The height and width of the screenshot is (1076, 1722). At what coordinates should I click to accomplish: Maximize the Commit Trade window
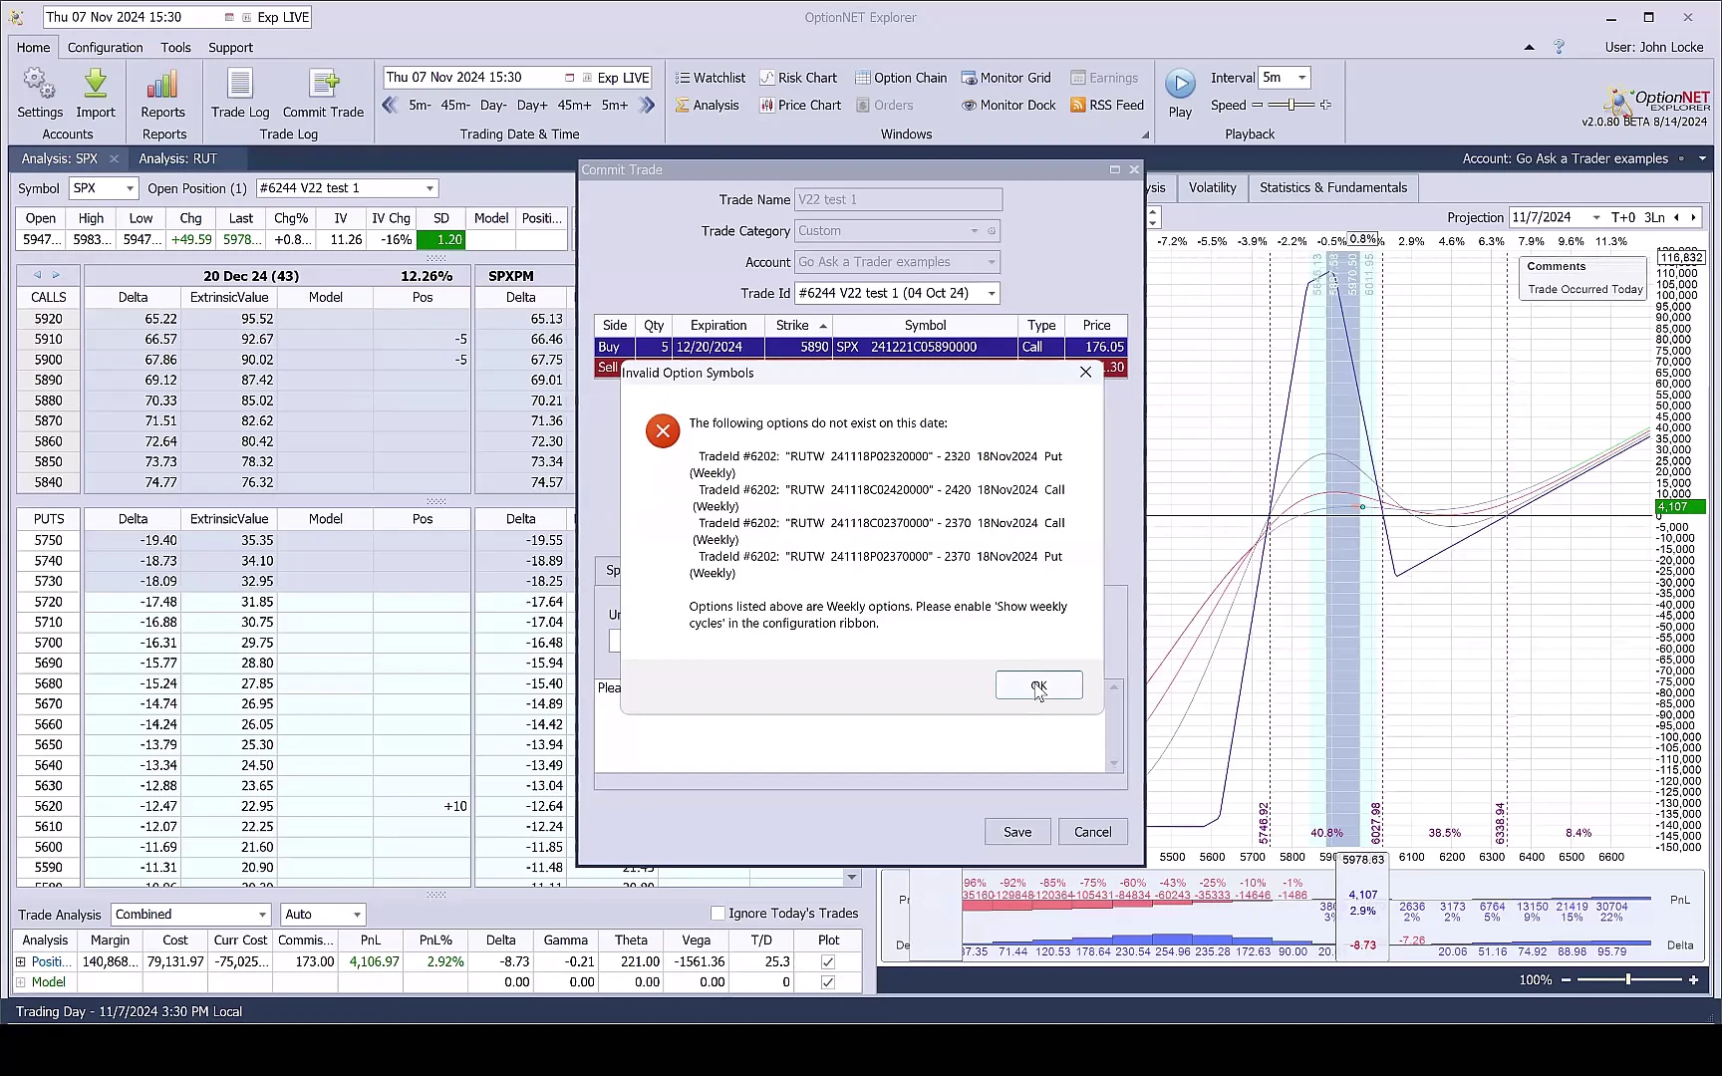(x=1115, y=169)
